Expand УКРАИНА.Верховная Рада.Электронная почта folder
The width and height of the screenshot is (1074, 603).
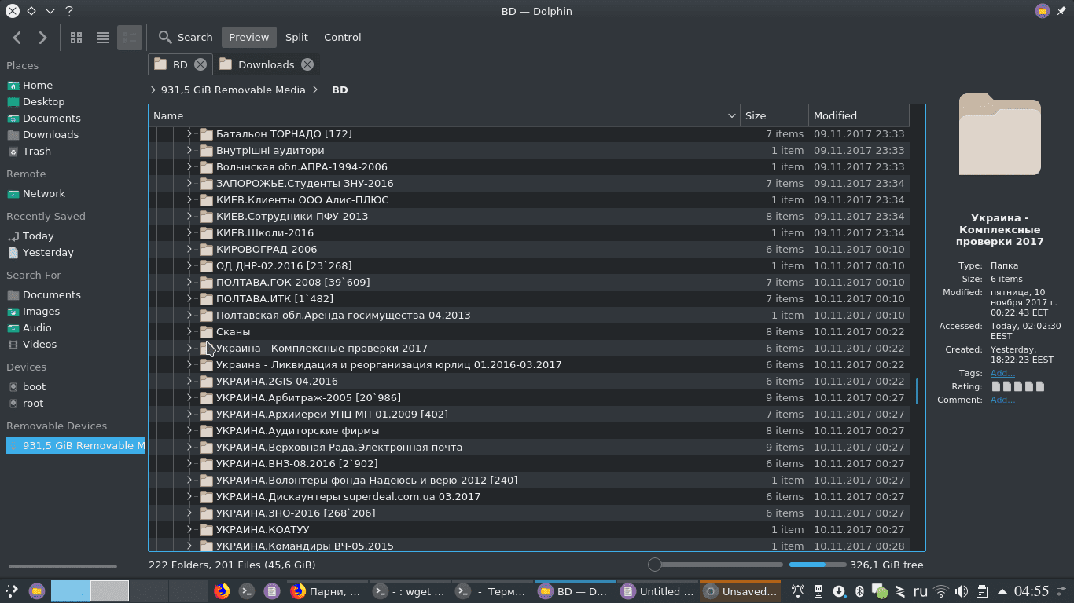click(x=189, y=447)
